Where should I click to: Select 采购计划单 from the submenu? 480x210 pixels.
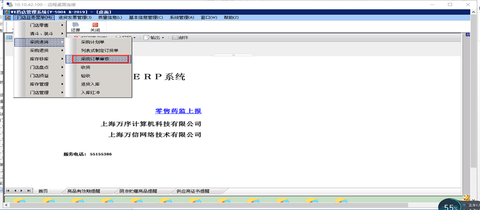[x=99, y=42]
